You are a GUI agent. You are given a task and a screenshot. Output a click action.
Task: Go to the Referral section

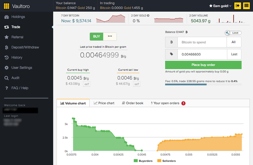coord(17,37)
